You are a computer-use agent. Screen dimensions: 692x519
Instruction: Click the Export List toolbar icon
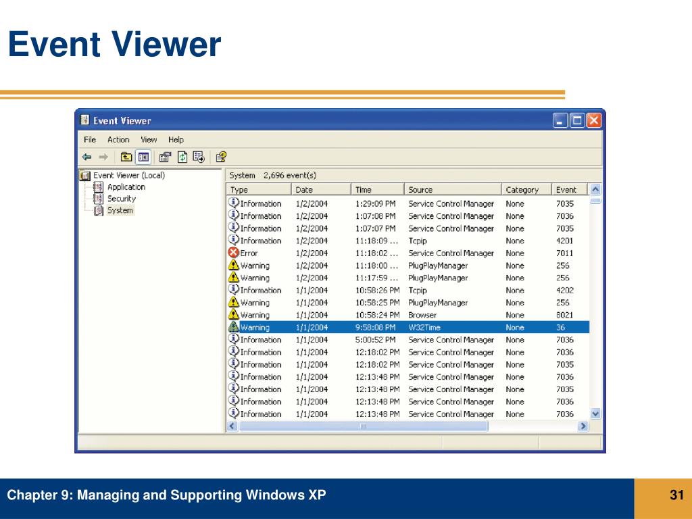click(199, 157)
